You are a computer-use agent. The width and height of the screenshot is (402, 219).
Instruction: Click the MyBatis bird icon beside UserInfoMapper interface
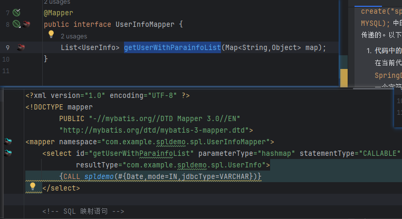click(25, 24)
